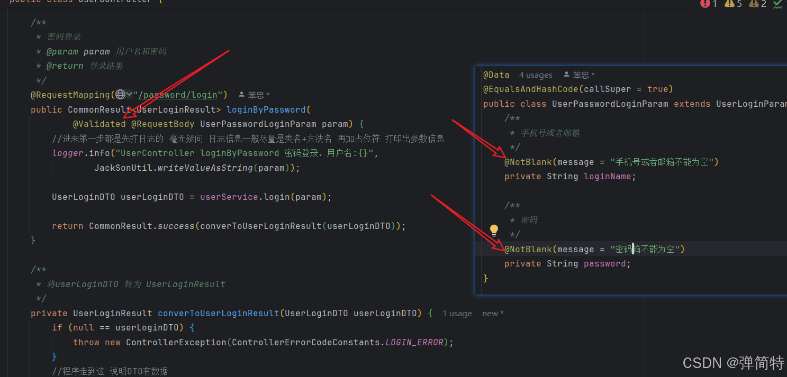The width and height of the screenshot is (787, 377).
Task: Click the globe icon beside the /password/login mapping
Action: (x=120, y=95)
